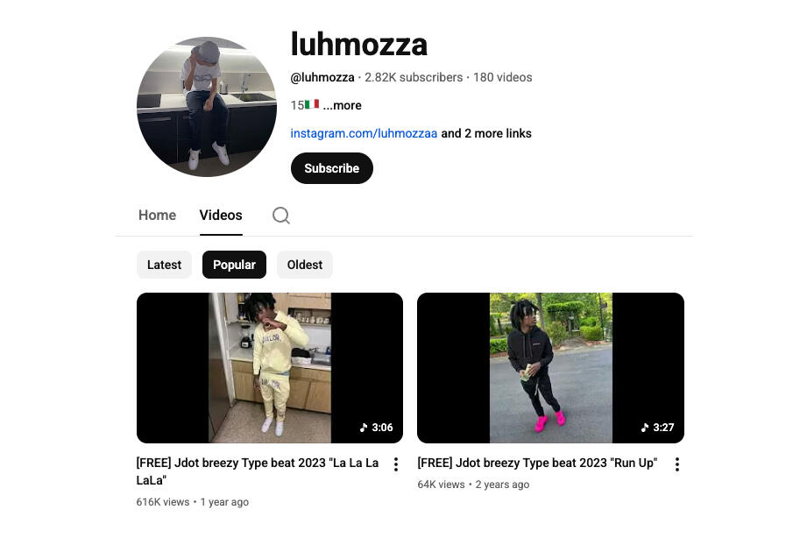Image resolution: width=807 pixels, height=538 pixels.
Task: Open instagram.com/luhmozzaa link
Action: [364, 133]
